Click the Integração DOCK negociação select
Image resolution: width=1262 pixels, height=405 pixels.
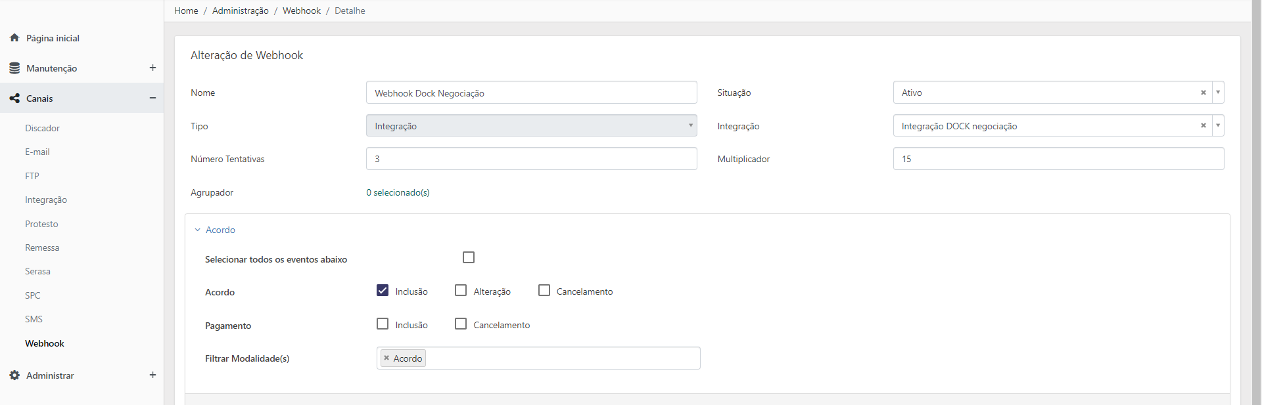tap(1058, 125)
